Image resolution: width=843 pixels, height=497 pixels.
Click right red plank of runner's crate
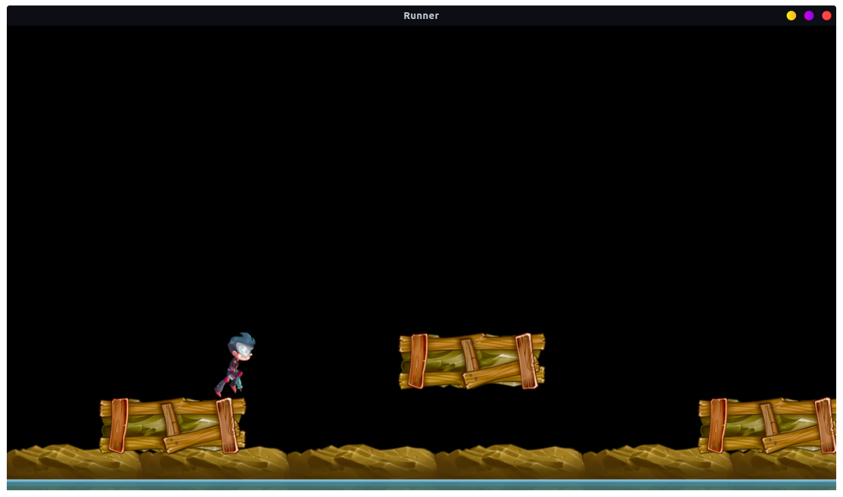226,425
